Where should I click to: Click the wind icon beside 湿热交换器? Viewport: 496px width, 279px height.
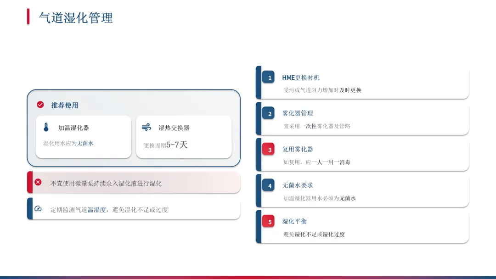pos(147,127)
